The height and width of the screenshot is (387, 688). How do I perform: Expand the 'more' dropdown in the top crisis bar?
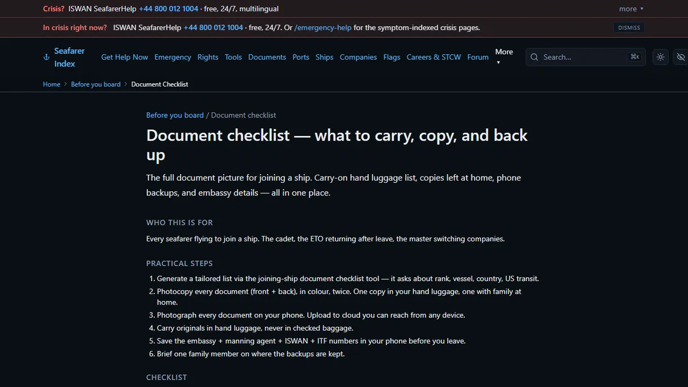(631, 9)
